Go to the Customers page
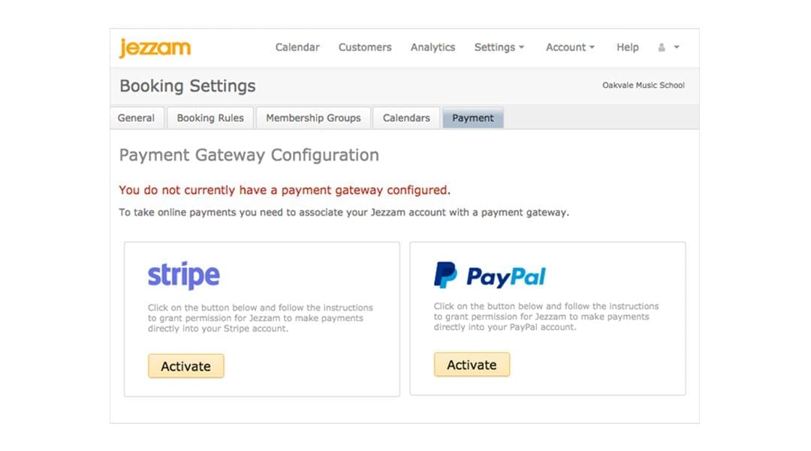 point(365,47)
